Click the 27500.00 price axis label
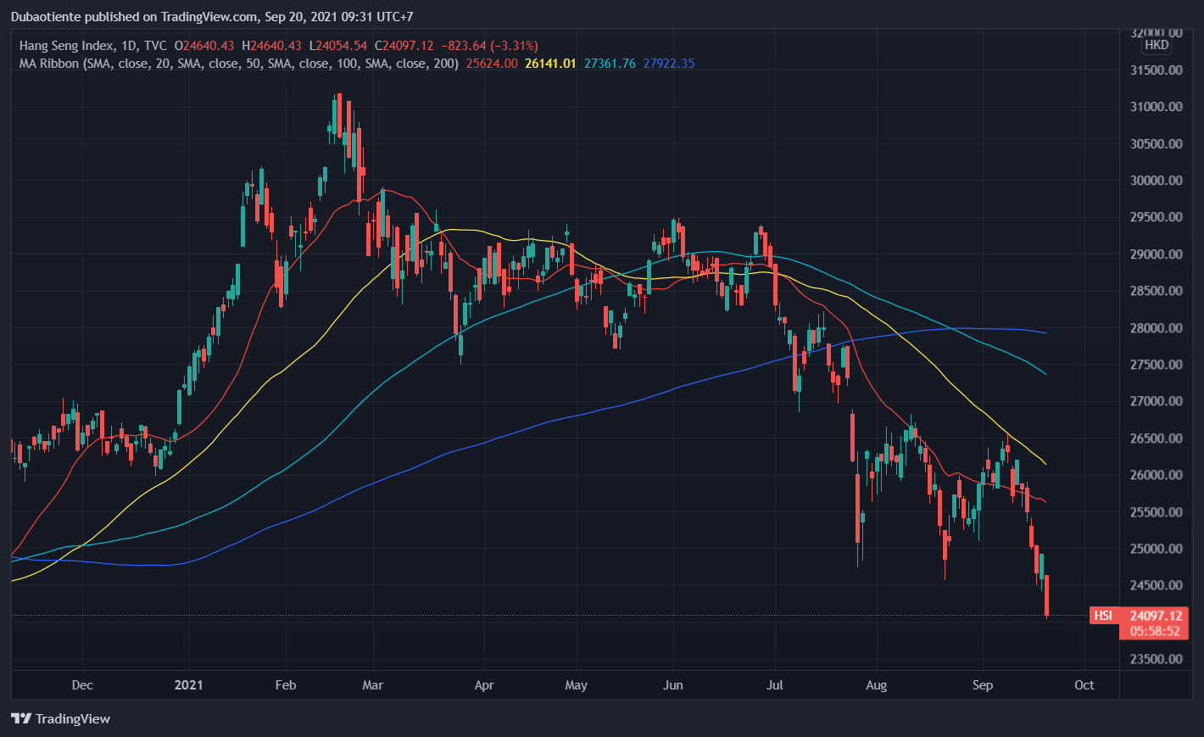This screenshot has height=737, width=1204. (1156, 365)
